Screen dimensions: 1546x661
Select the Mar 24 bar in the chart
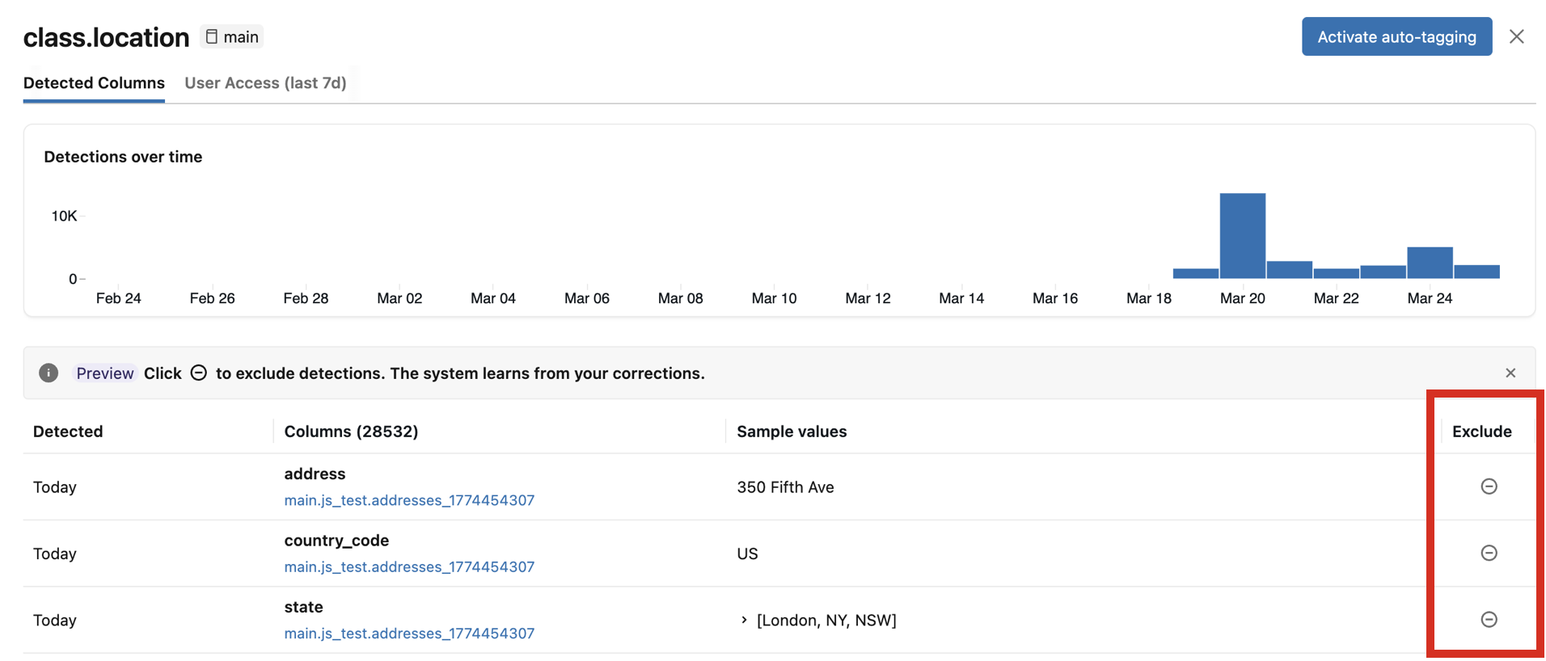1429,263
